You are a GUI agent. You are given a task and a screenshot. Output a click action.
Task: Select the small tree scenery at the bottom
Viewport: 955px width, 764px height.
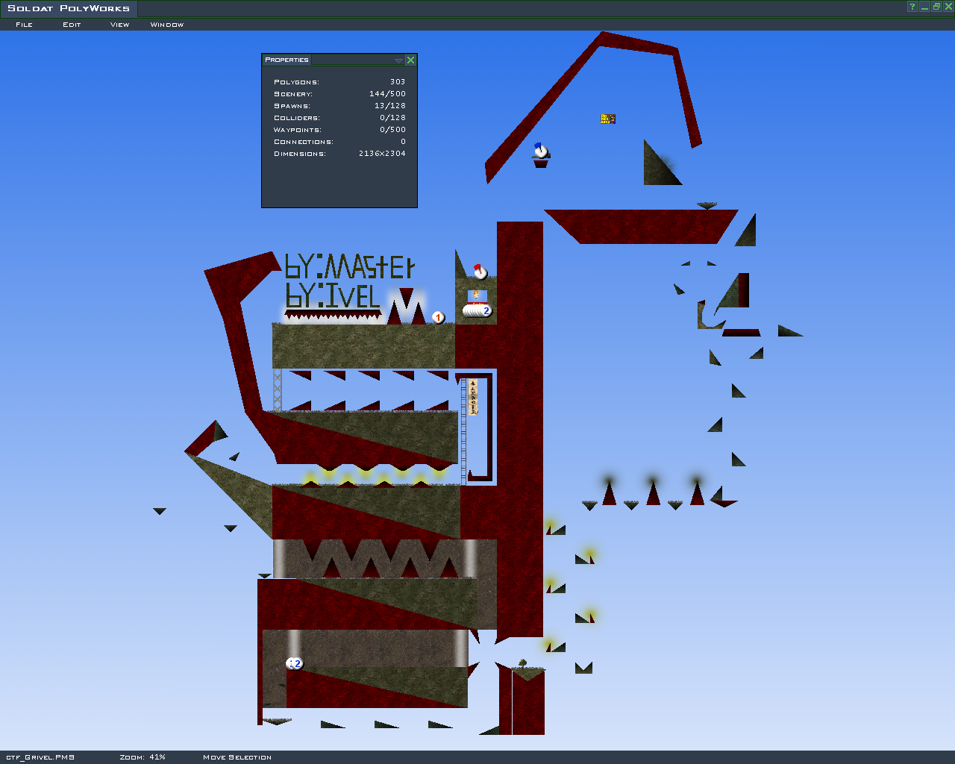pos(522,663)
